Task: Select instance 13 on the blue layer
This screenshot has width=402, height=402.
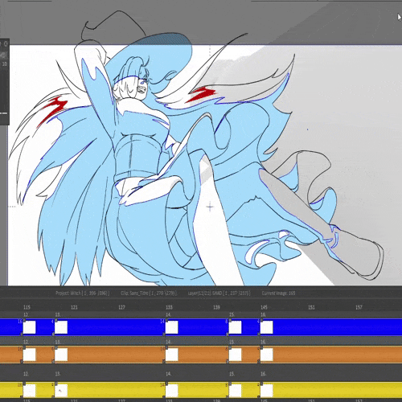Action: 61,327
